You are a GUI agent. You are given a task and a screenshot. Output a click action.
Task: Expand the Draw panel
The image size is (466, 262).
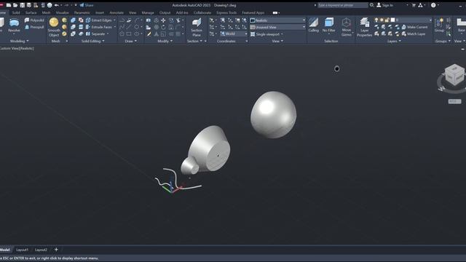click(x=131, y=41)
